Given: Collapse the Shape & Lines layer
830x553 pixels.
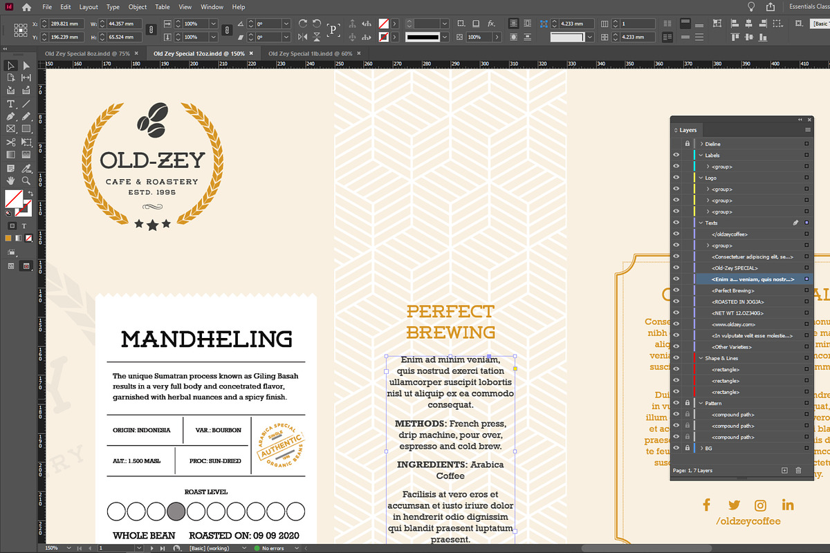Looking at the screenshot, I should [x=701, y=359].
